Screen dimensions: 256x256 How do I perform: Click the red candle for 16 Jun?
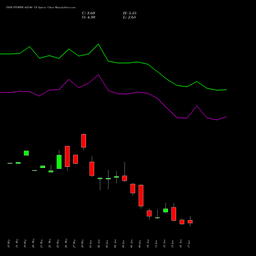pyautogui.click(x=182, y=222)
